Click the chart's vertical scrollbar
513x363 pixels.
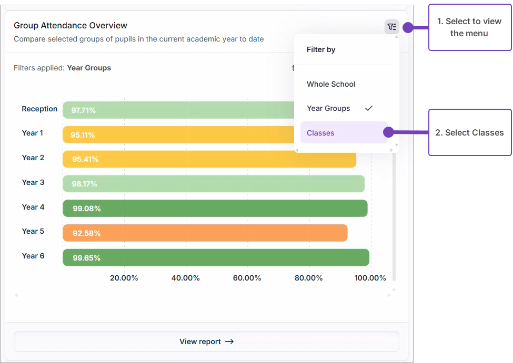tap(394, 221)
